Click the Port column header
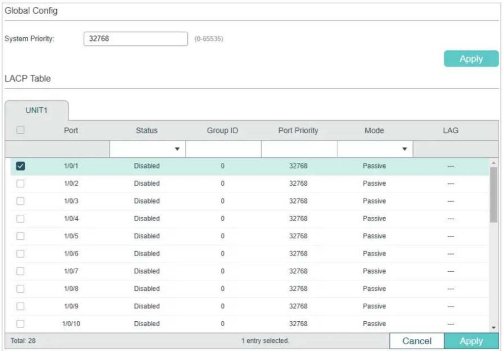Screen dimensions: 503x351 tap(71, 130)
